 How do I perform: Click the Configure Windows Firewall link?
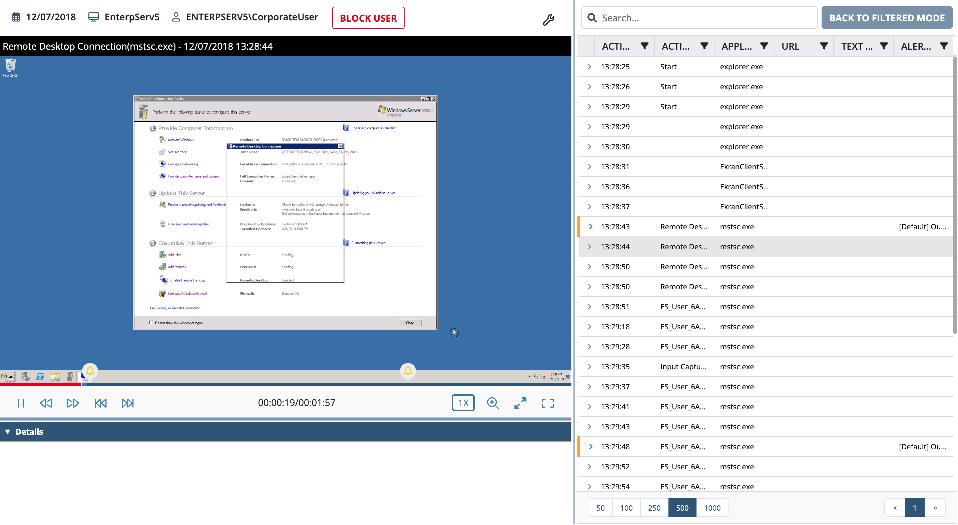coord(187,294)
